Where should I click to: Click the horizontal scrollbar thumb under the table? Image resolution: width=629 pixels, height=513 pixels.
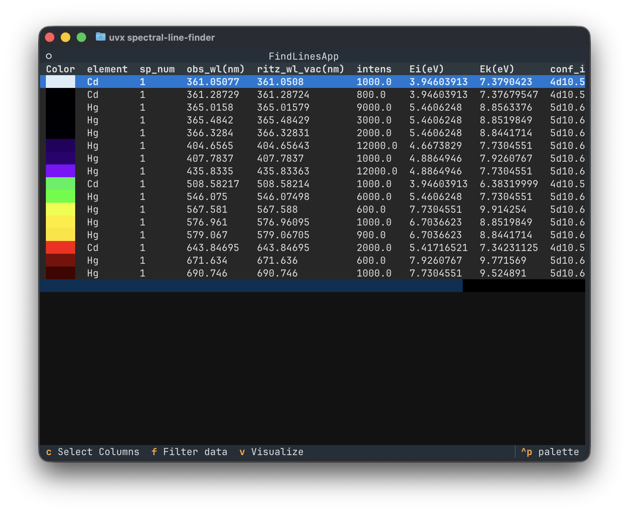[x=251, y=285]
